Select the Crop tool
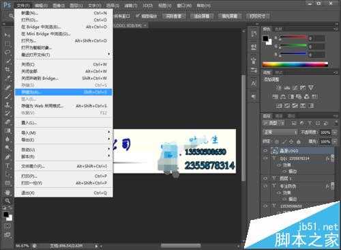This screenshot has height=250, width=341. click(x=8, y=70)
